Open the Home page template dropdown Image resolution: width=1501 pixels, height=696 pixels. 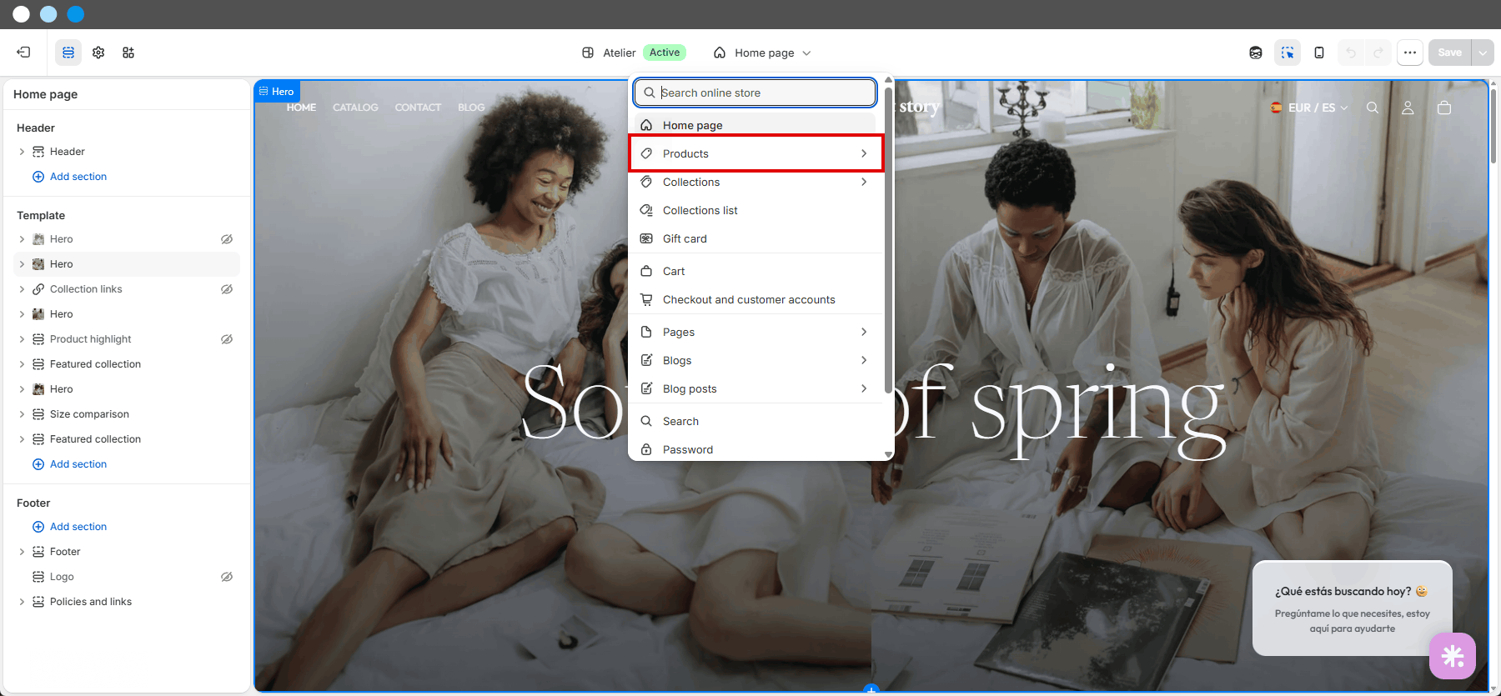(x=762, y=53)
